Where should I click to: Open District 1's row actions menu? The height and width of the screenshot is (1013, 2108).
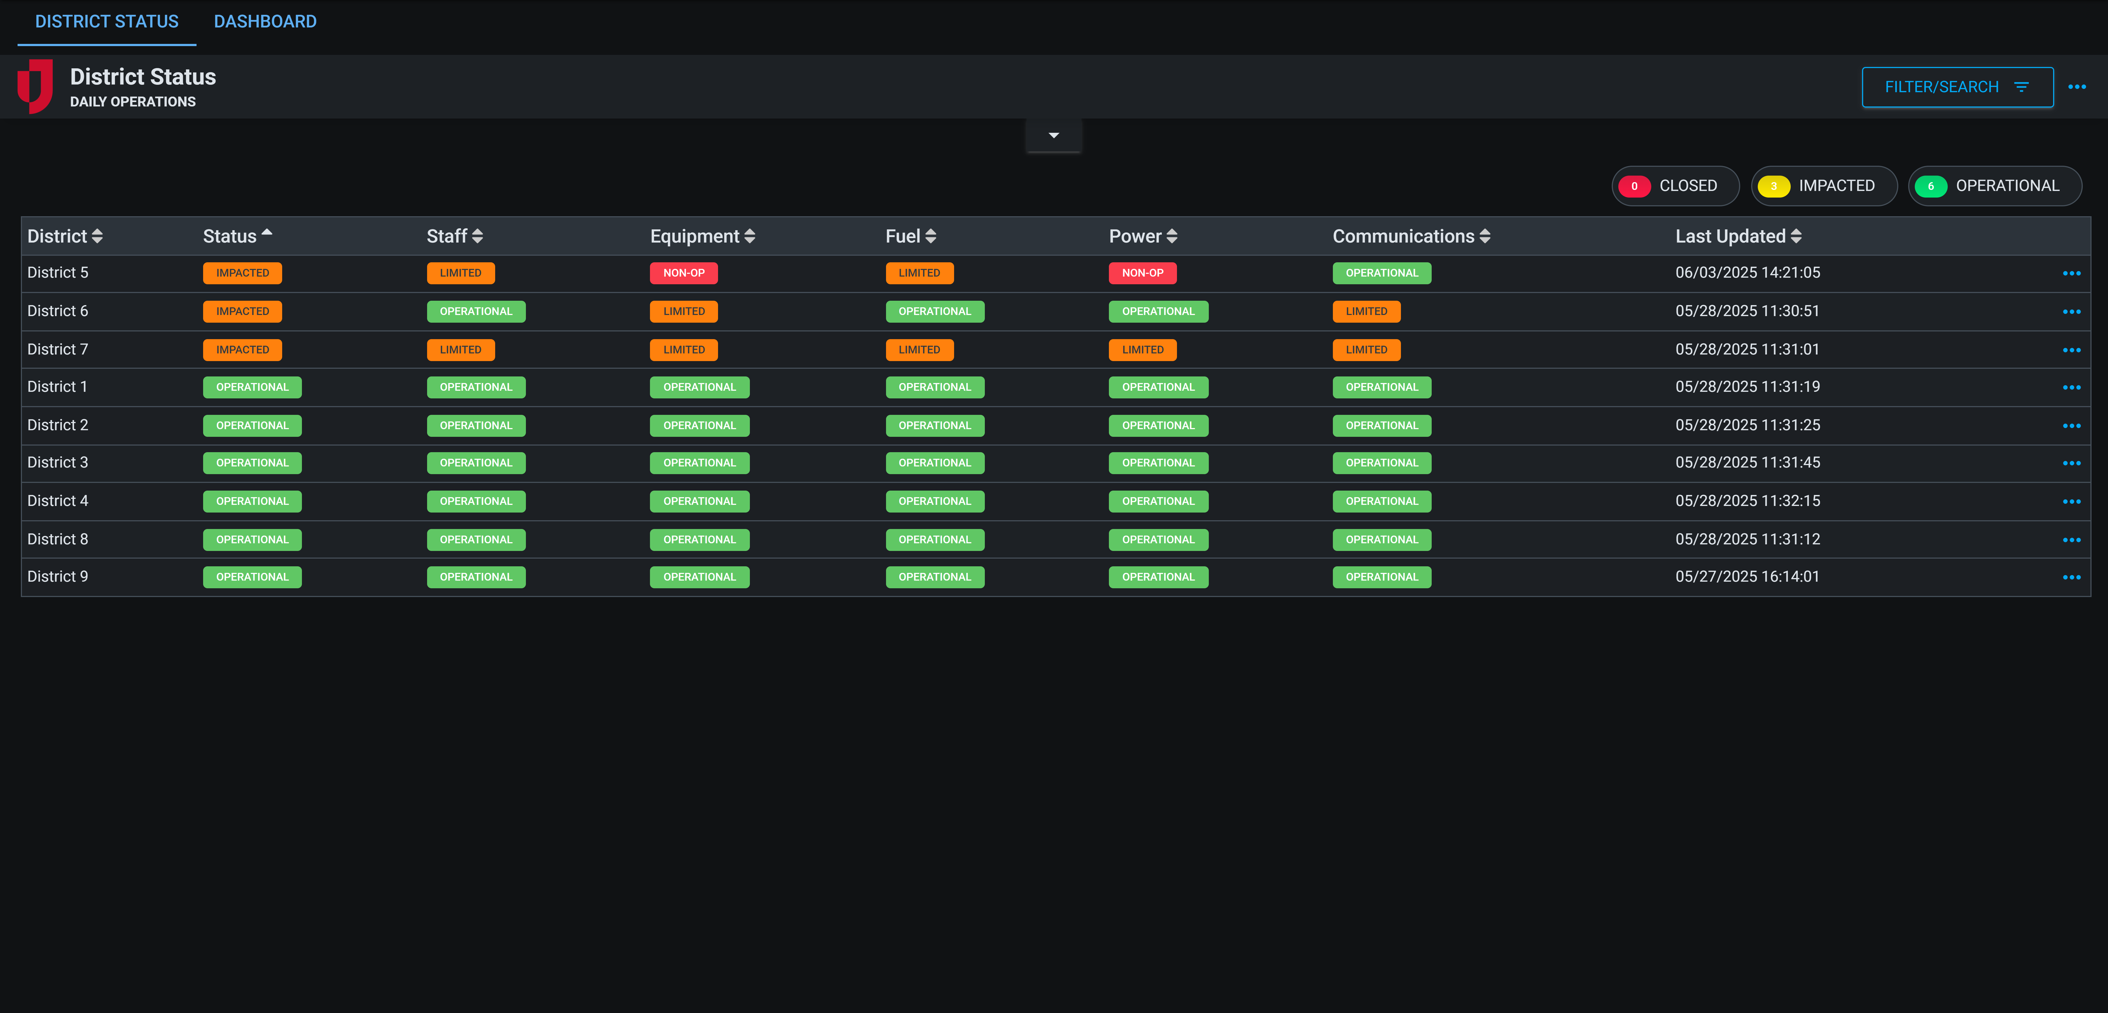(2072, 387)
